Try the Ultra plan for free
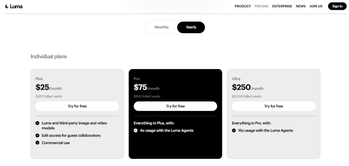Image resolution: width=349 pixels, height=166 pixels. pos(274,106)
